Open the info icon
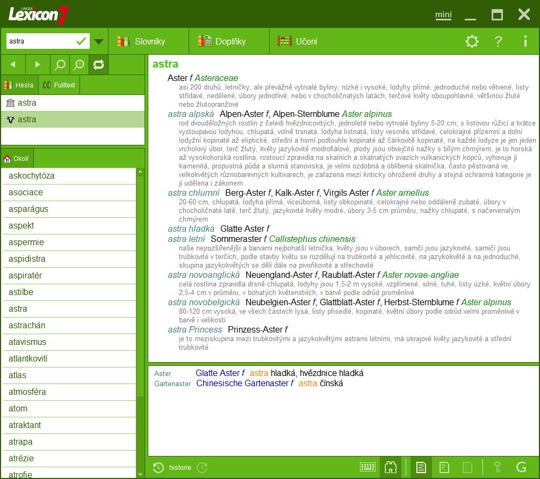Screen dimensions: 540x479 [525, 41]
